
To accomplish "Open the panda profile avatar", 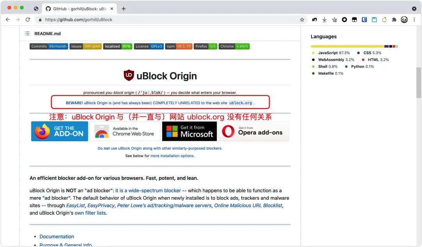I will point(404,20).
